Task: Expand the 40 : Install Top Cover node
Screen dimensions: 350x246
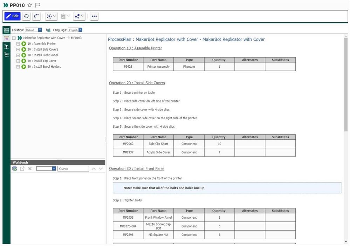Action: (18, 61)
